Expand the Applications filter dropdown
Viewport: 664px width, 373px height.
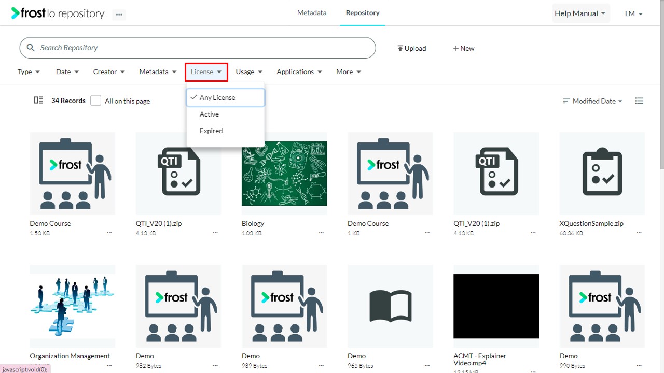[299, 72]
